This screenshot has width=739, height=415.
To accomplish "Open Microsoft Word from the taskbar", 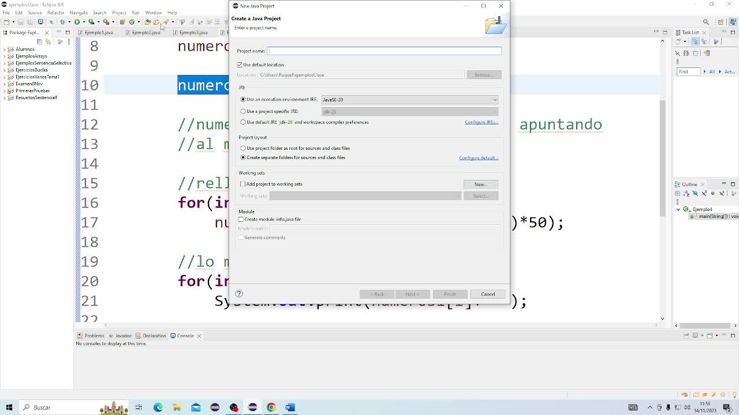I will tap(290, 408).
